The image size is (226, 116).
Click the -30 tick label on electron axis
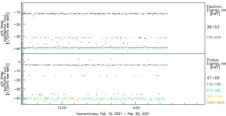(x=18, y=36)
